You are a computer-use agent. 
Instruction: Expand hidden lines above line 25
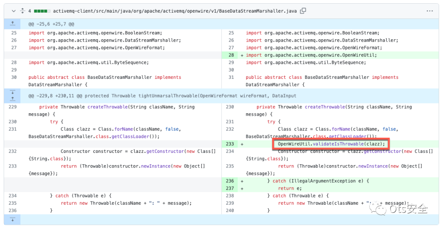(x=12, y=24)
